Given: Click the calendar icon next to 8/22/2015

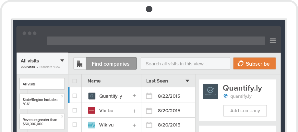Looking at the screenshot, I should [149, 96].
